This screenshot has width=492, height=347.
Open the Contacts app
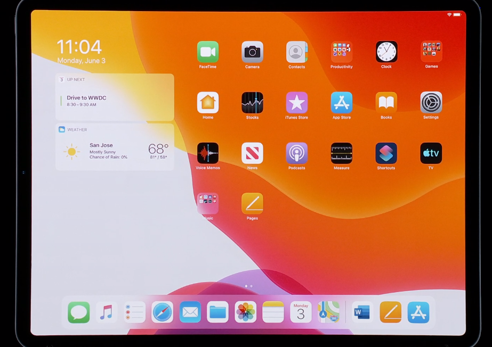point(297,52)
